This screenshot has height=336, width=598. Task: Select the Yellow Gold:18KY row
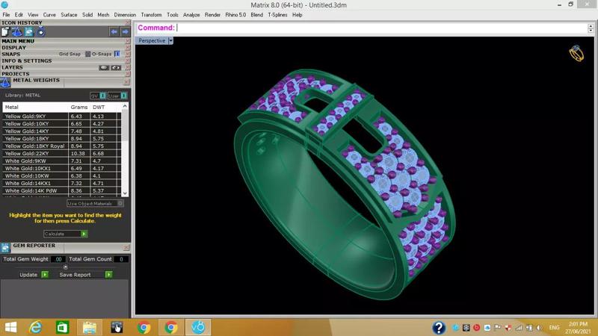pos(62,139)
